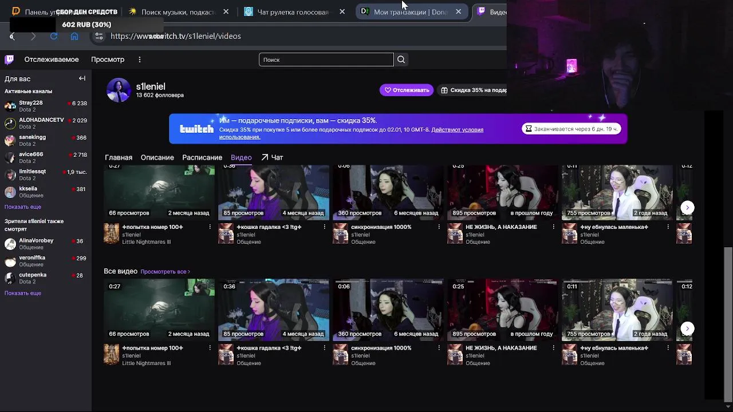This screenshot has height=412, width=733.
Task: Open options for top-row синхронизация 1000% video
Action: [439, 227]
